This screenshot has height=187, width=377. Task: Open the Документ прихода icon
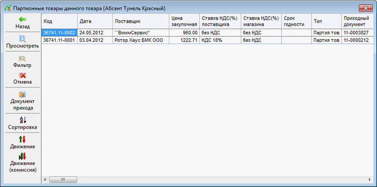pos(22,94)
